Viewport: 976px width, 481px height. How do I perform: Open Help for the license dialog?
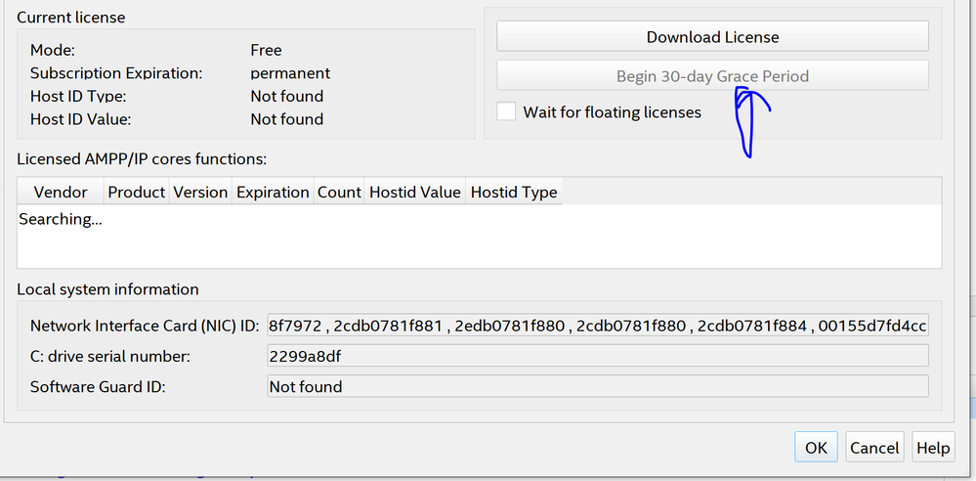point(933,448)
